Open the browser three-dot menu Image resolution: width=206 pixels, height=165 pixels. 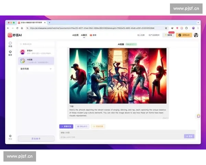[x=198, y=28]
